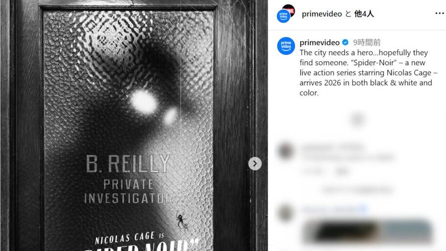Click the first blurred commenter's username
This screenshot has height=251, width=446.
coord(332,147)
